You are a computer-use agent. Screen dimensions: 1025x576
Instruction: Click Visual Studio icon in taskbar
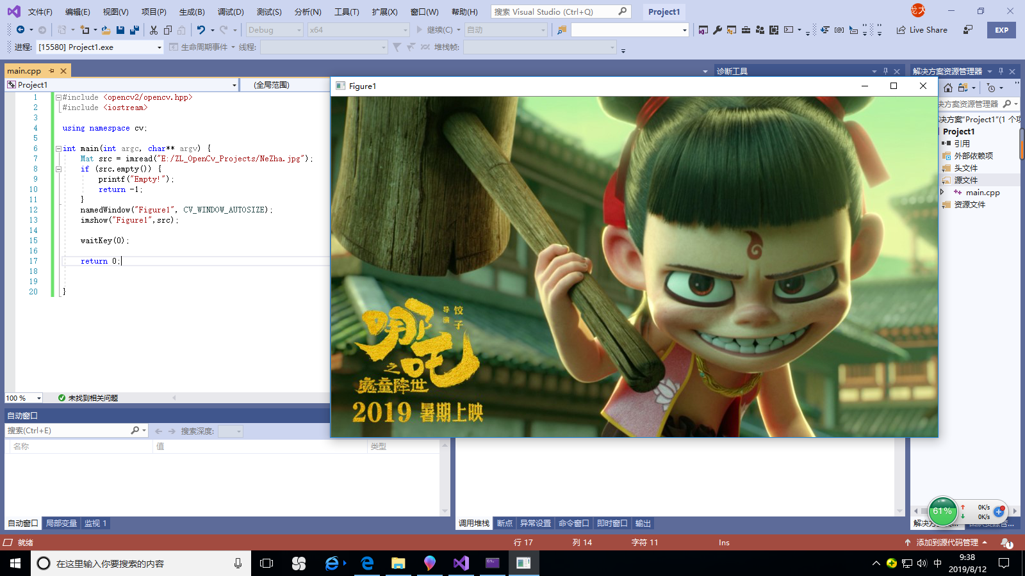pyautogui.click(x=461, y=563)
